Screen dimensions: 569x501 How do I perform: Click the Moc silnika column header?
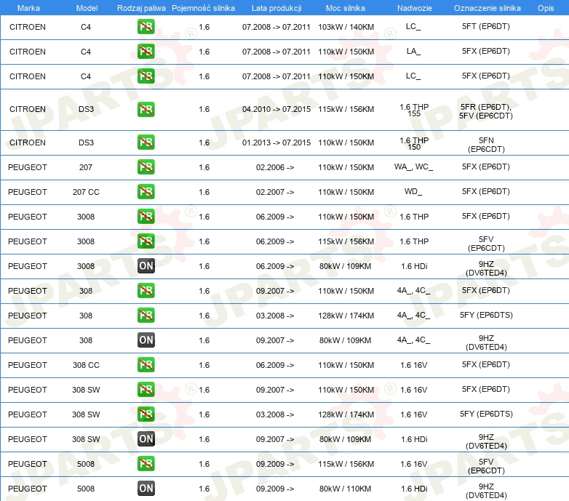[345, 8]
